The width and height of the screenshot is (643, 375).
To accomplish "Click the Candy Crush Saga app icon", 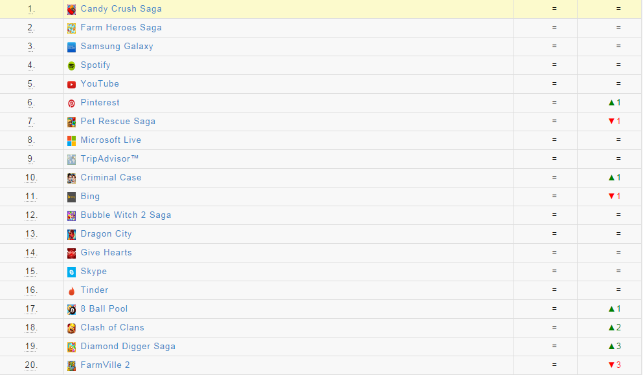I will [x=71, y=10].
